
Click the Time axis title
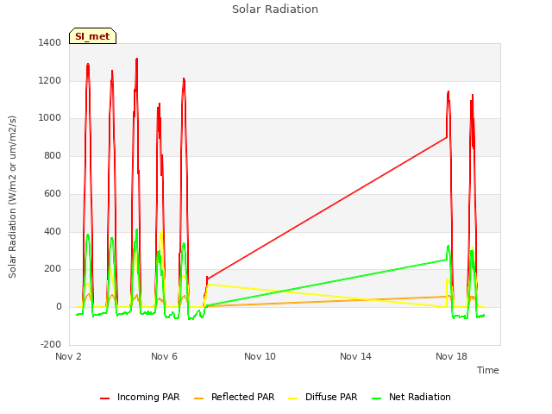pyautogui.click(x=488, y=370)
